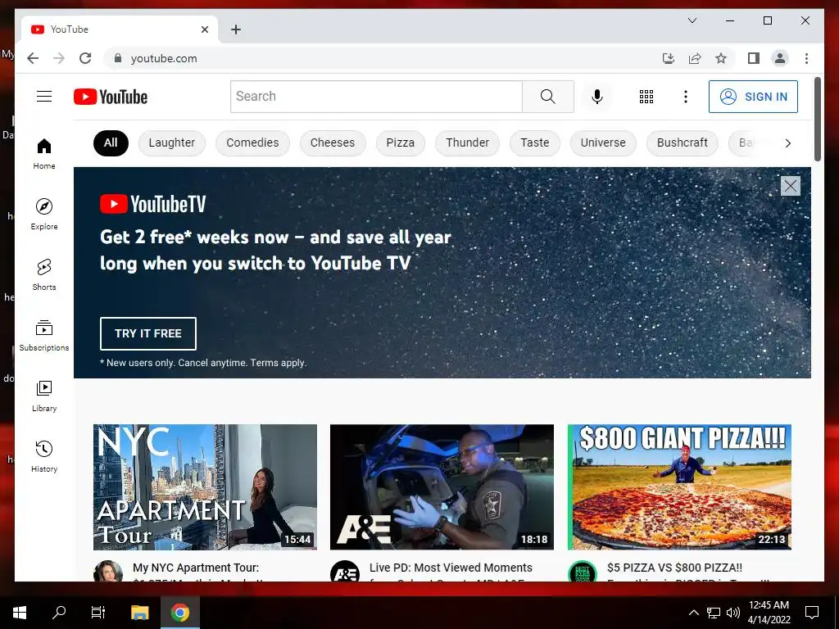This screenshot has height=629, width=839.
Task: Start voice search with microphone
Action: (x=597, y=97)
